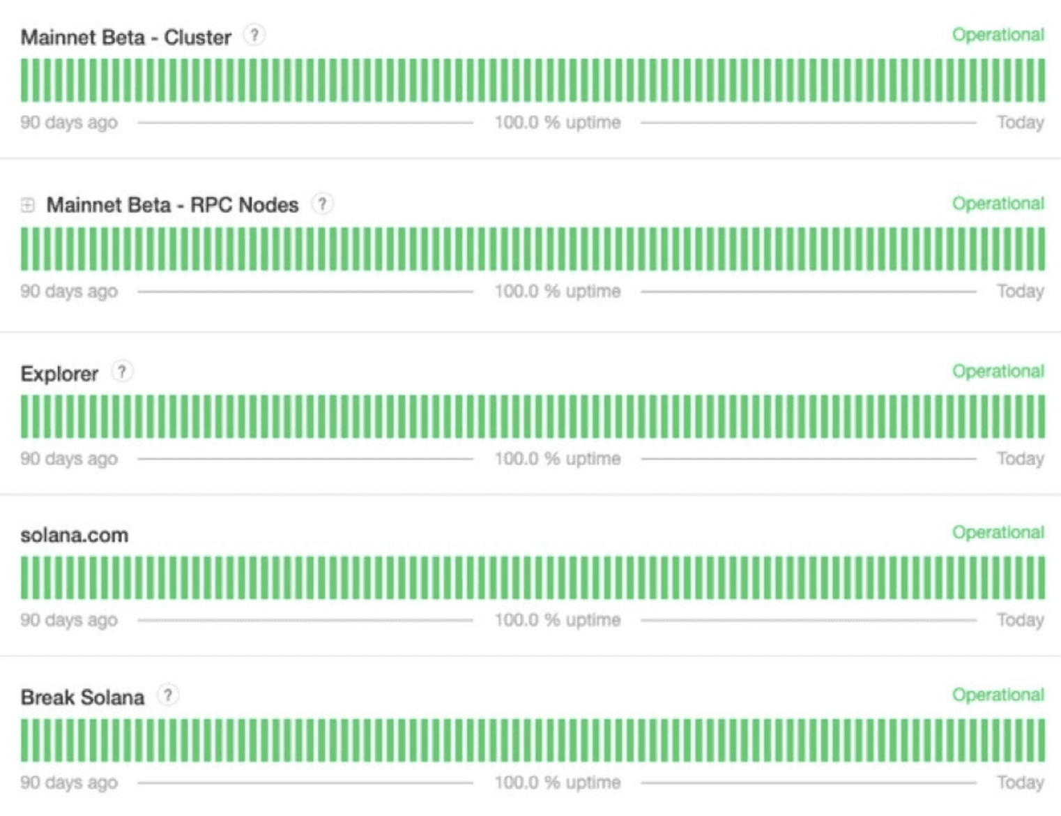Click Operational status for Break Solana

(998, 695)
